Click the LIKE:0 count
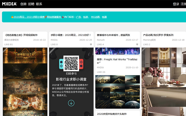The image size is (186, 116). click(54, 44)
